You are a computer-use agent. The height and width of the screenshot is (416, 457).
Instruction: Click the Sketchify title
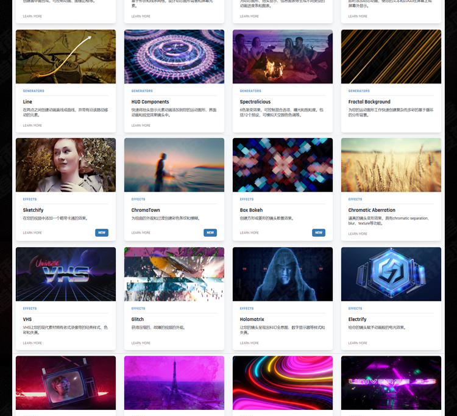pyautogui.click(x=34, y=210)
